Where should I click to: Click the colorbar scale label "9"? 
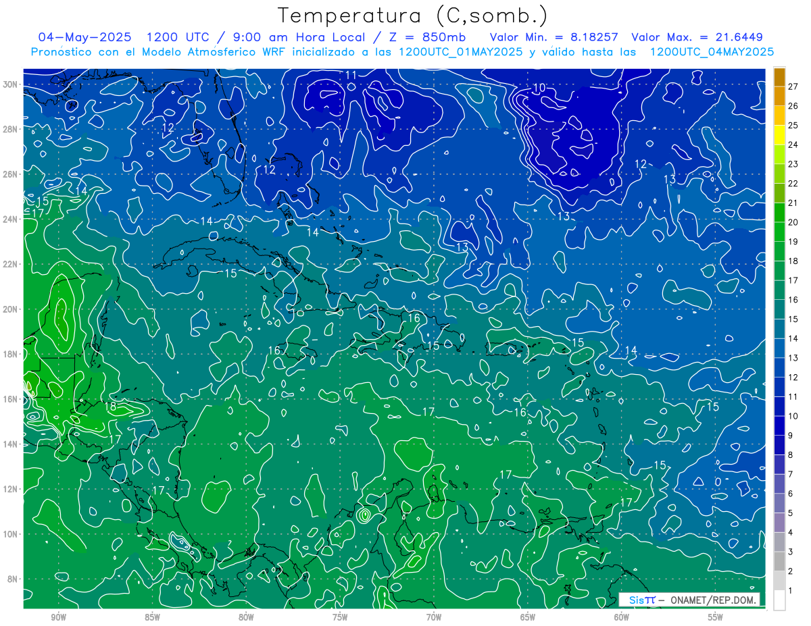[791, 436]
